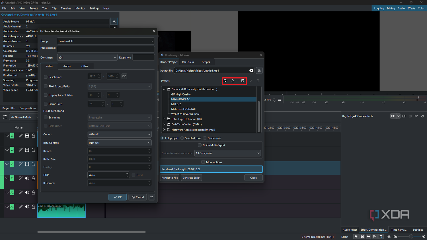The width and height of the screenshot is (427, 240).
Task: Expand Hardware Accelerated (experimental) folder
Action: click(x=164, y=130)
